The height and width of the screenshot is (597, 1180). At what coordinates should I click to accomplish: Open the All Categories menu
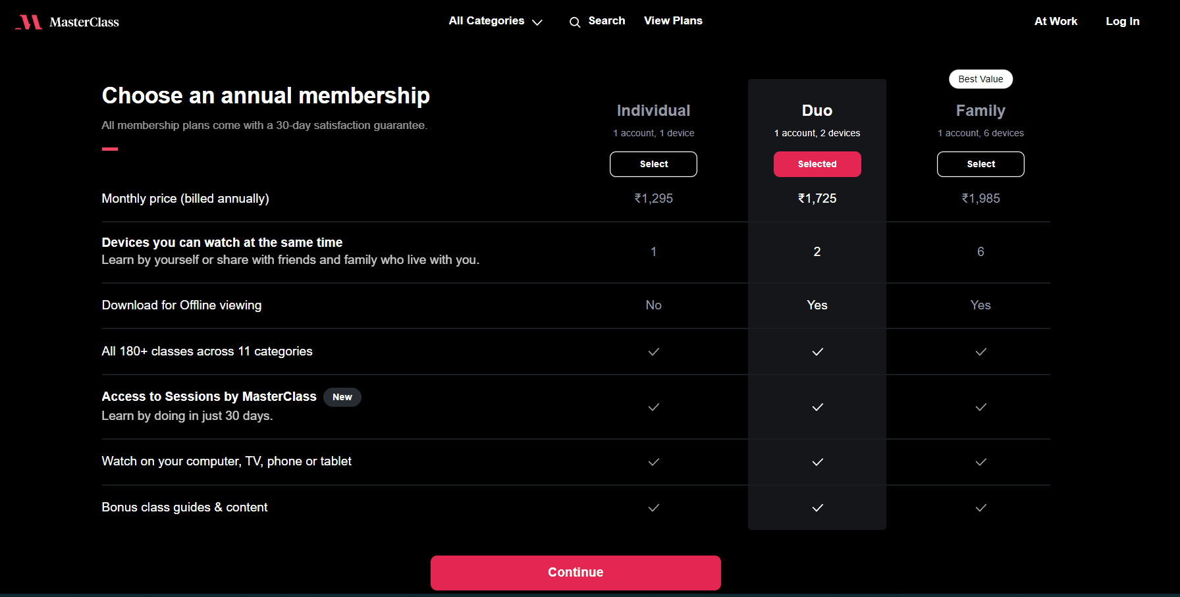click(x=487, y=21)
